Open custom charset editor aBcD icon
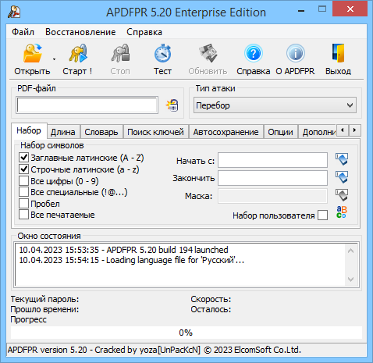The width and height of the screenshot is (373, 363). coord(342,212)
